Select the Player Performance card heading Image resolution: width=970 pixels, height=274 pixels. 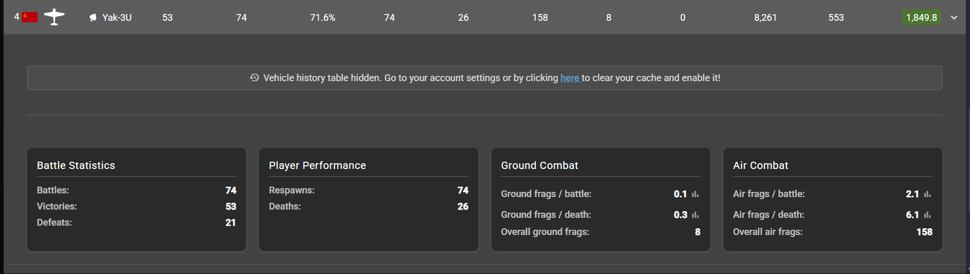coord(317,165)
